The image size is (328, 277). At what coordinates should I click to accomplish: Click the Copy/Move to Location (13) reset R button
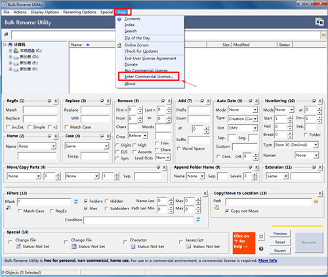(320, 194)
